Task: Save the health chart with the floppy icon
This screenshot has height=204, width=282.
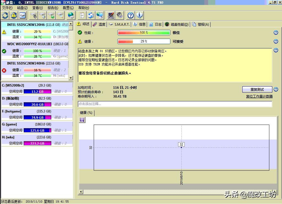Action: (82, 120)
